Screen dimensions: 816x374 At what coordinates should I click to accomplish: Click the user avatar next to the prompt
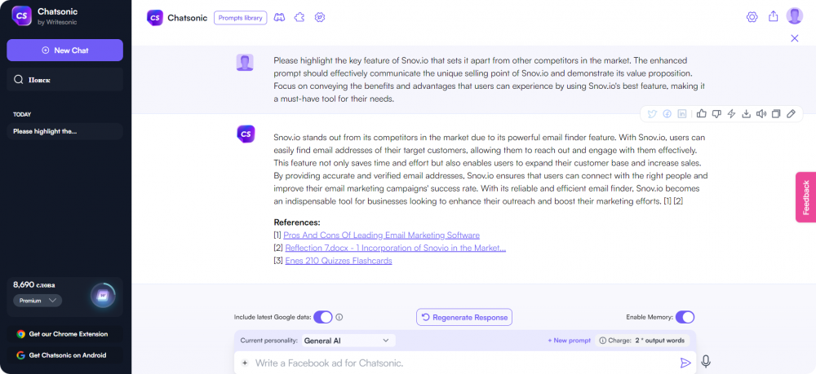(x=245, y=62)
